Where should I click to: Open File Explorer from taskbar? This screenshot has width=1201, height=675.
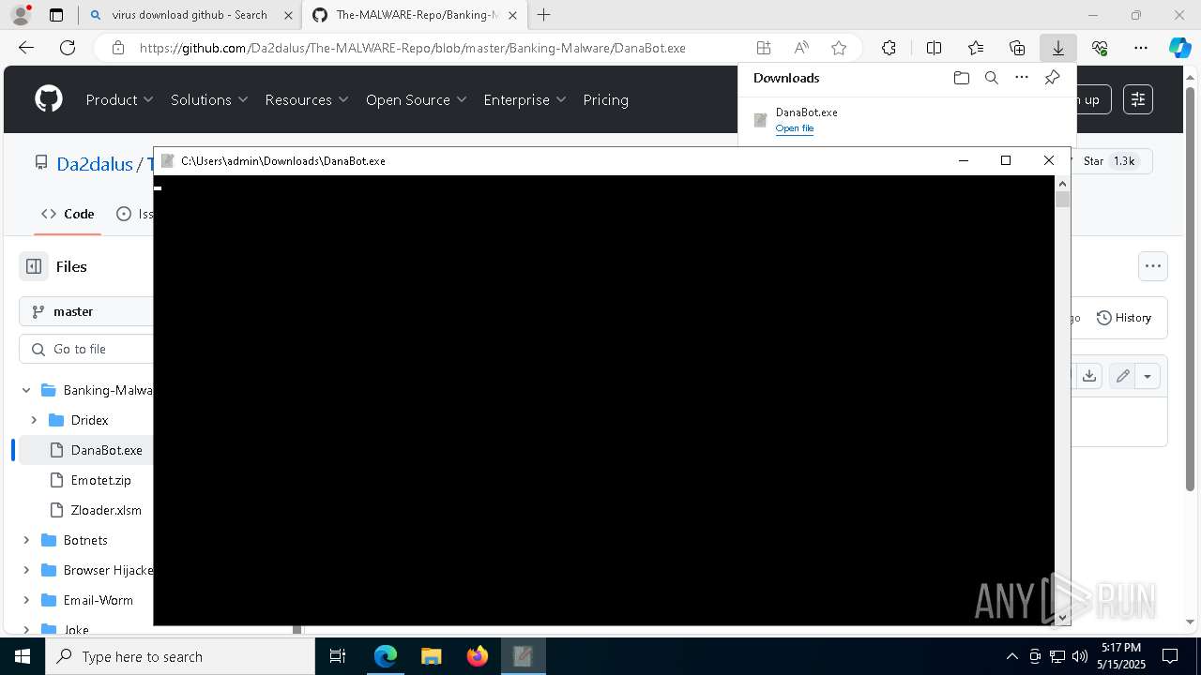point(431,656)
